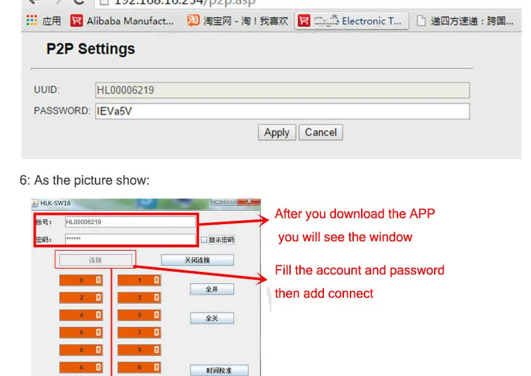Toggle relay channel 9 orange button

139,350
